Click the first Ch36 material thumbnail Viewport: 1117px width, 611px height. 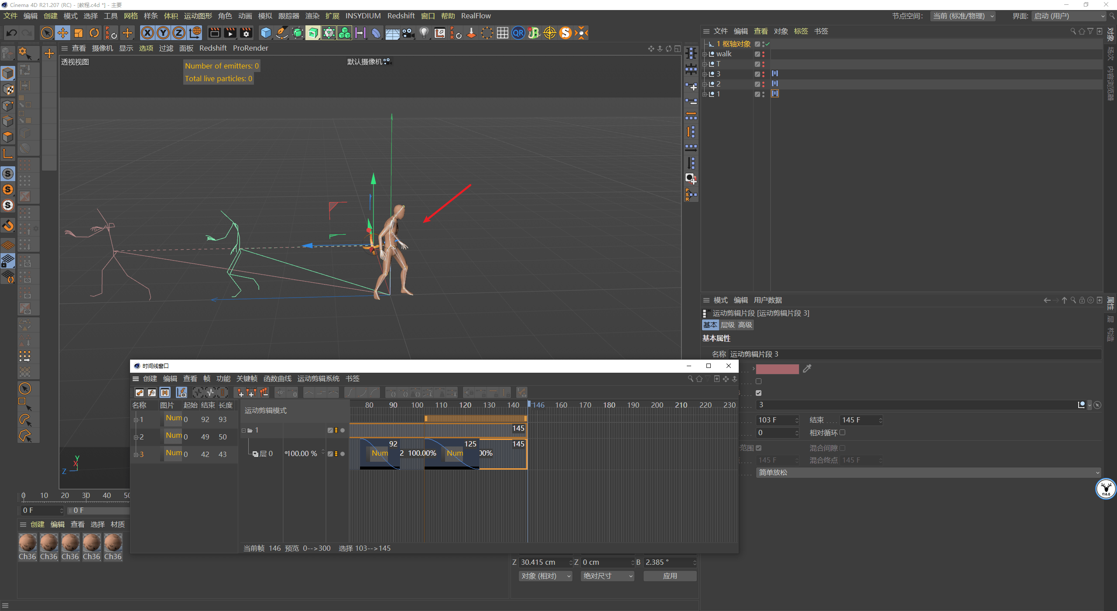point(27,542)
